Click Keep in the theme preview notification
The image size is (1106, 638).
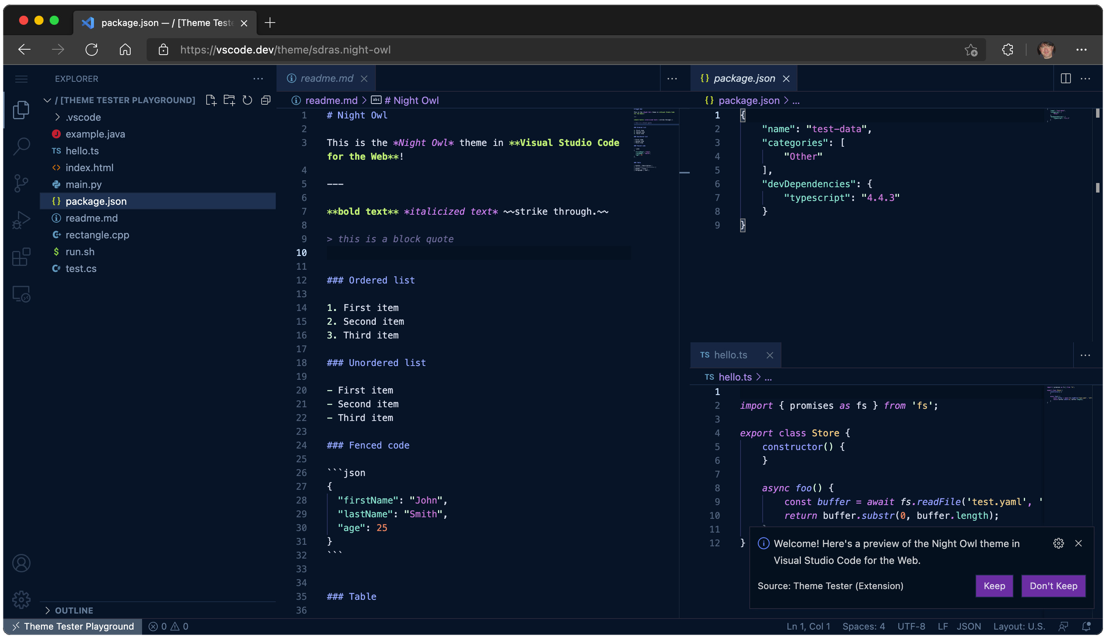(x=994, y=586)
